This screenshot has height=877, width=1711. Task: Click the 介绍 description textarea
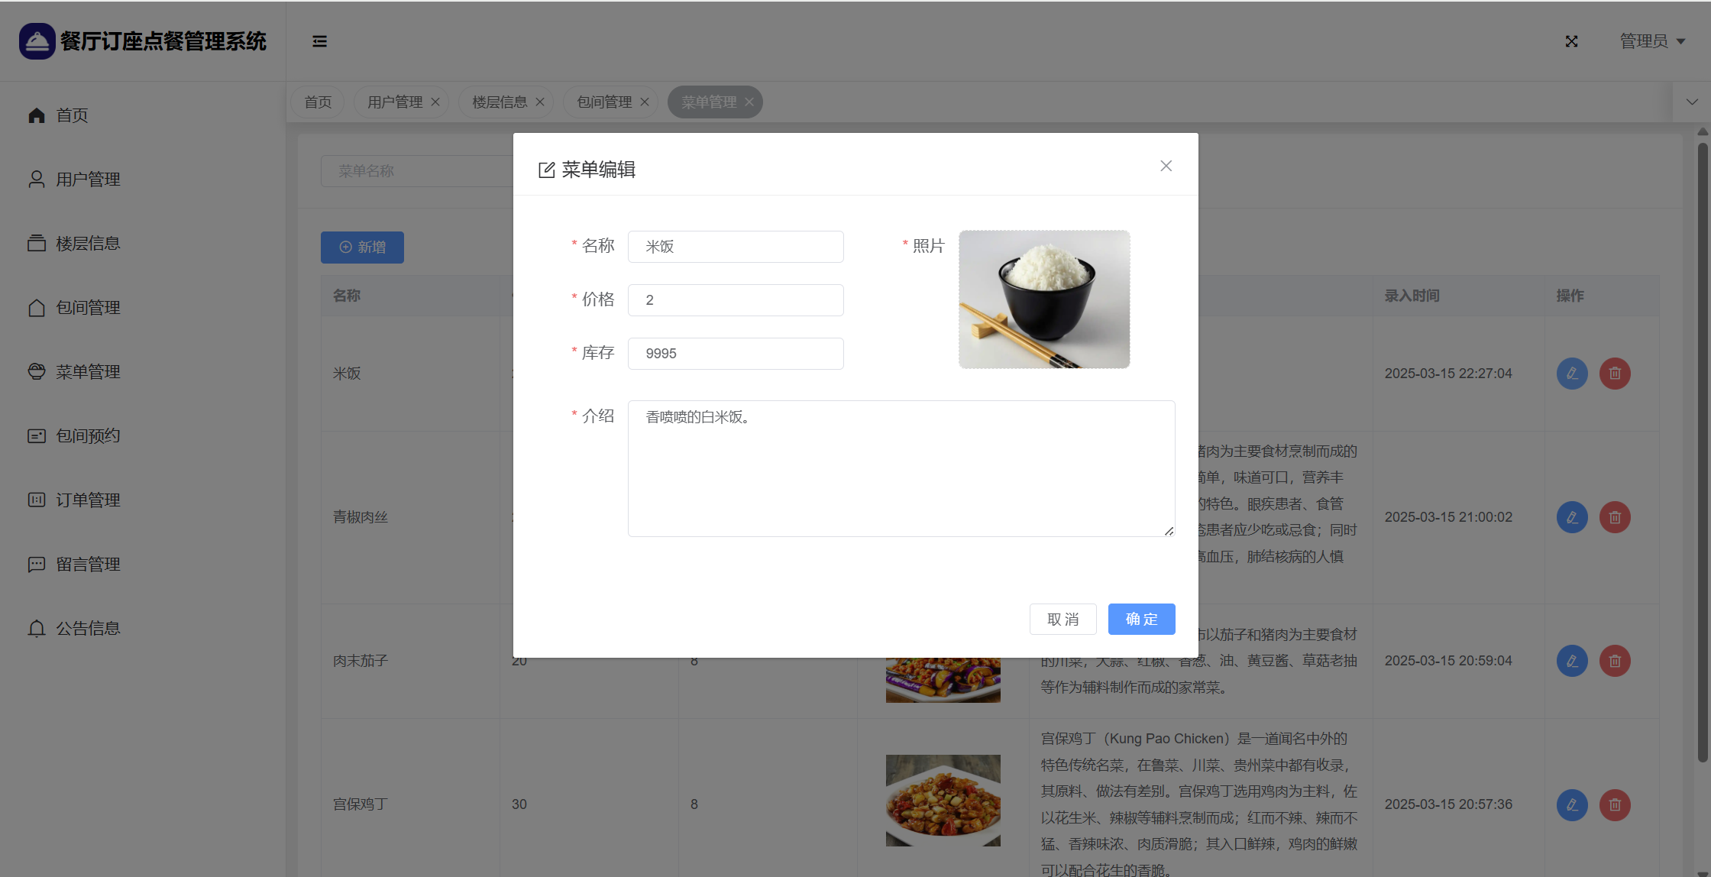[901, 468]
